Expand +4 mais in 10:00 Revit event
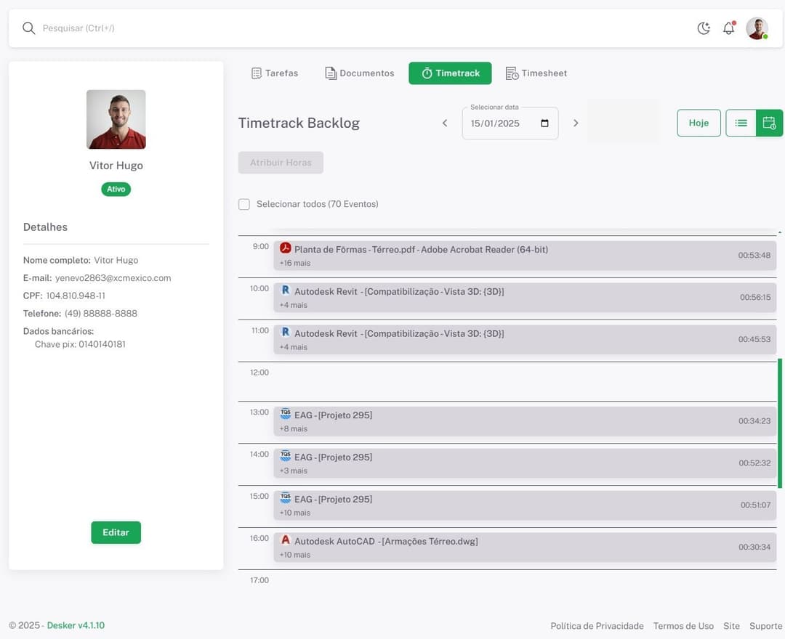This screenshot has height=639, width=785. point(294,306)
